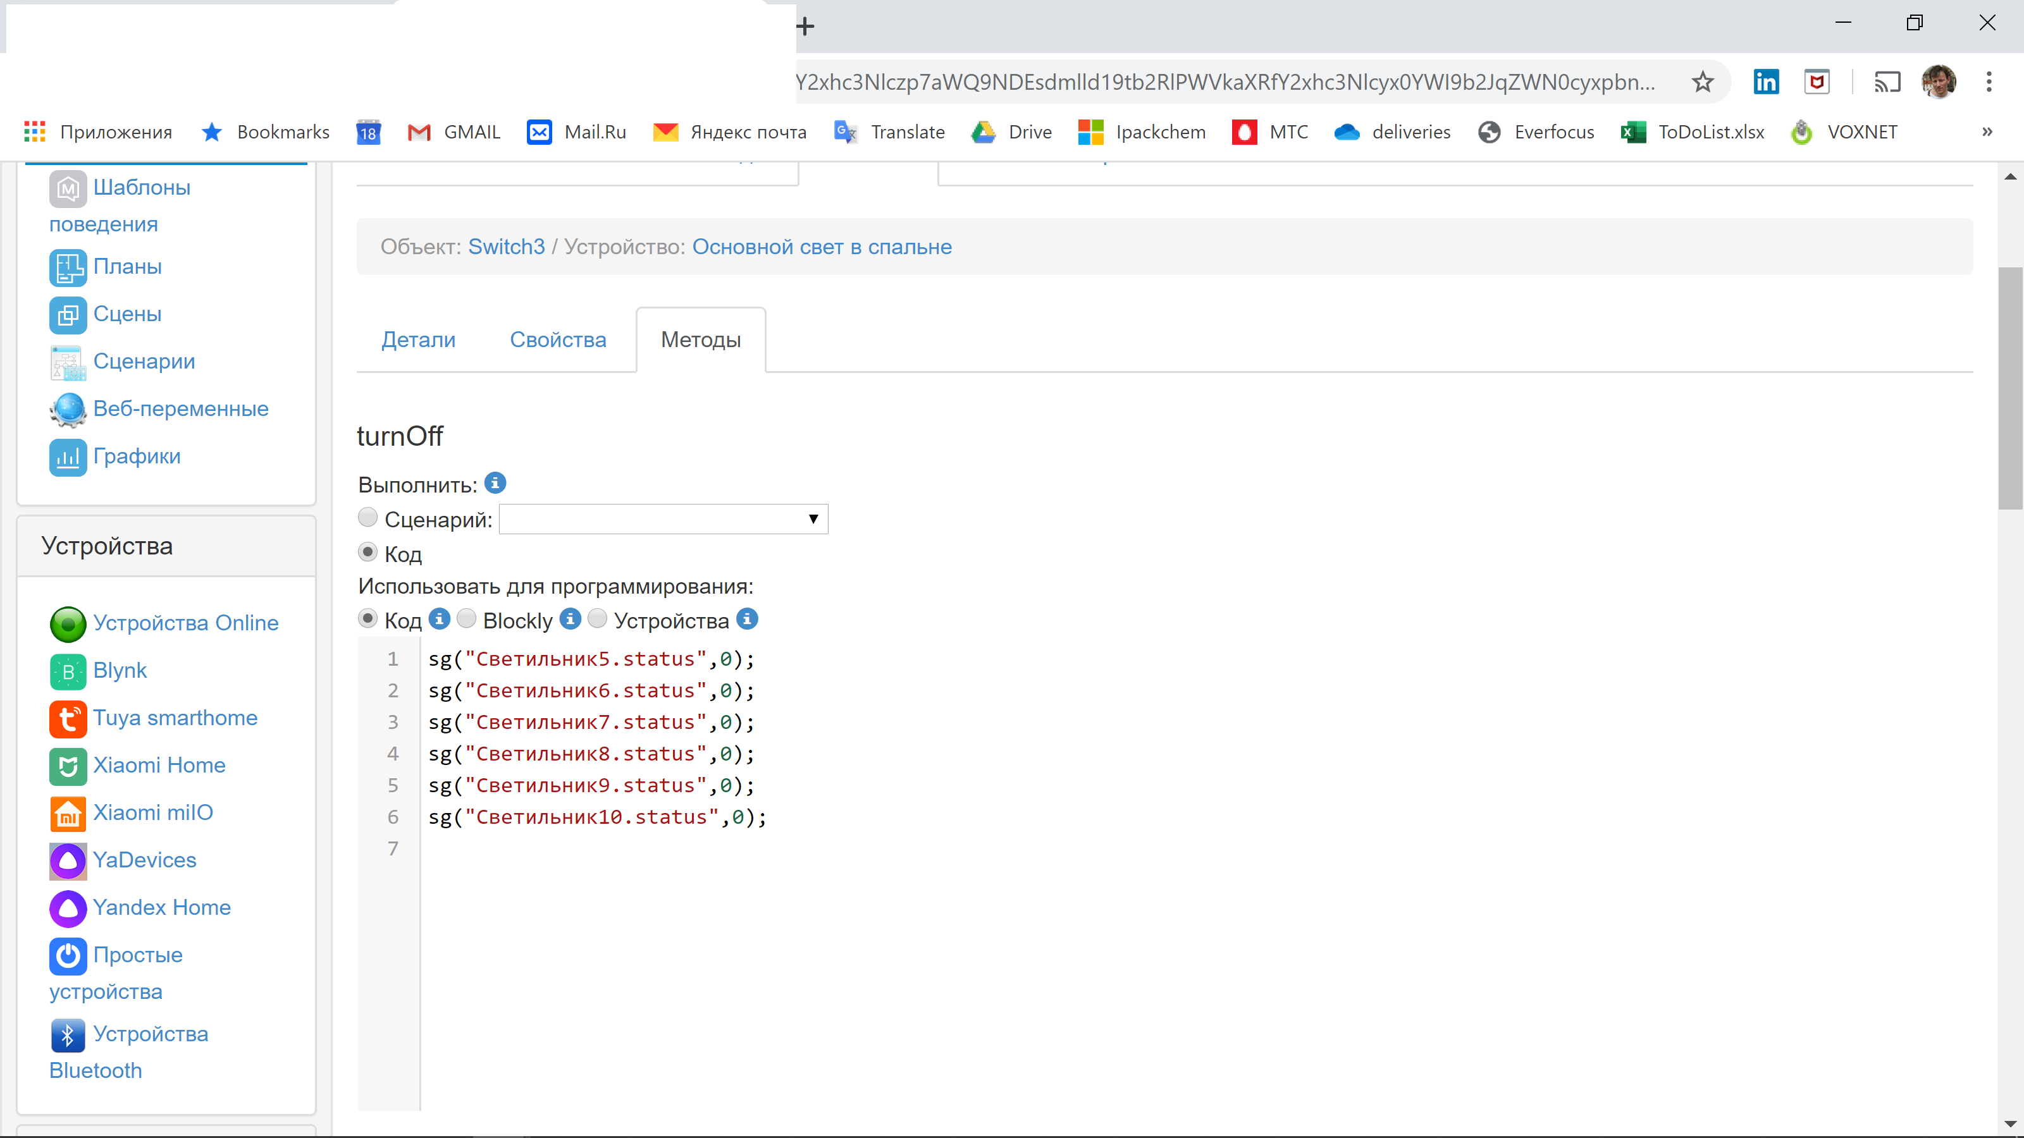Click the Веб-переменные globe icon

click(x=68, y=408)
